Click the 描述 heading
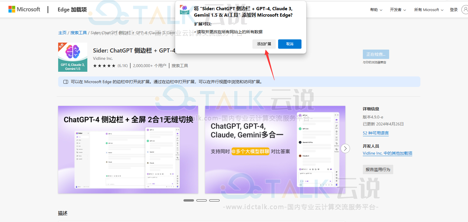This screenshot has height=222, width=468. pos(63,213)
